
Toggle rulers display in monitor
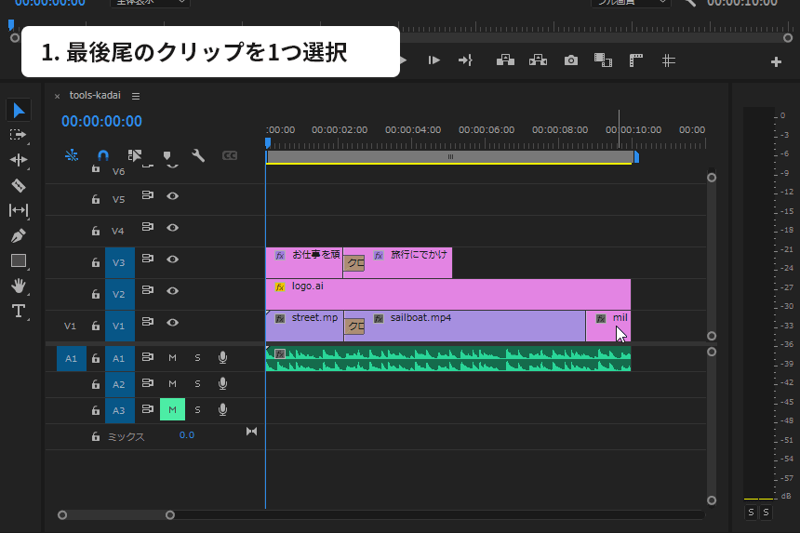[635, 60]
